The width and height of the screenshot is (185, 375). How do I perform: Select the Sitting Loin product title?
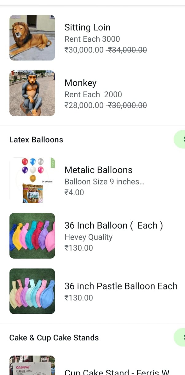[87, 27]
